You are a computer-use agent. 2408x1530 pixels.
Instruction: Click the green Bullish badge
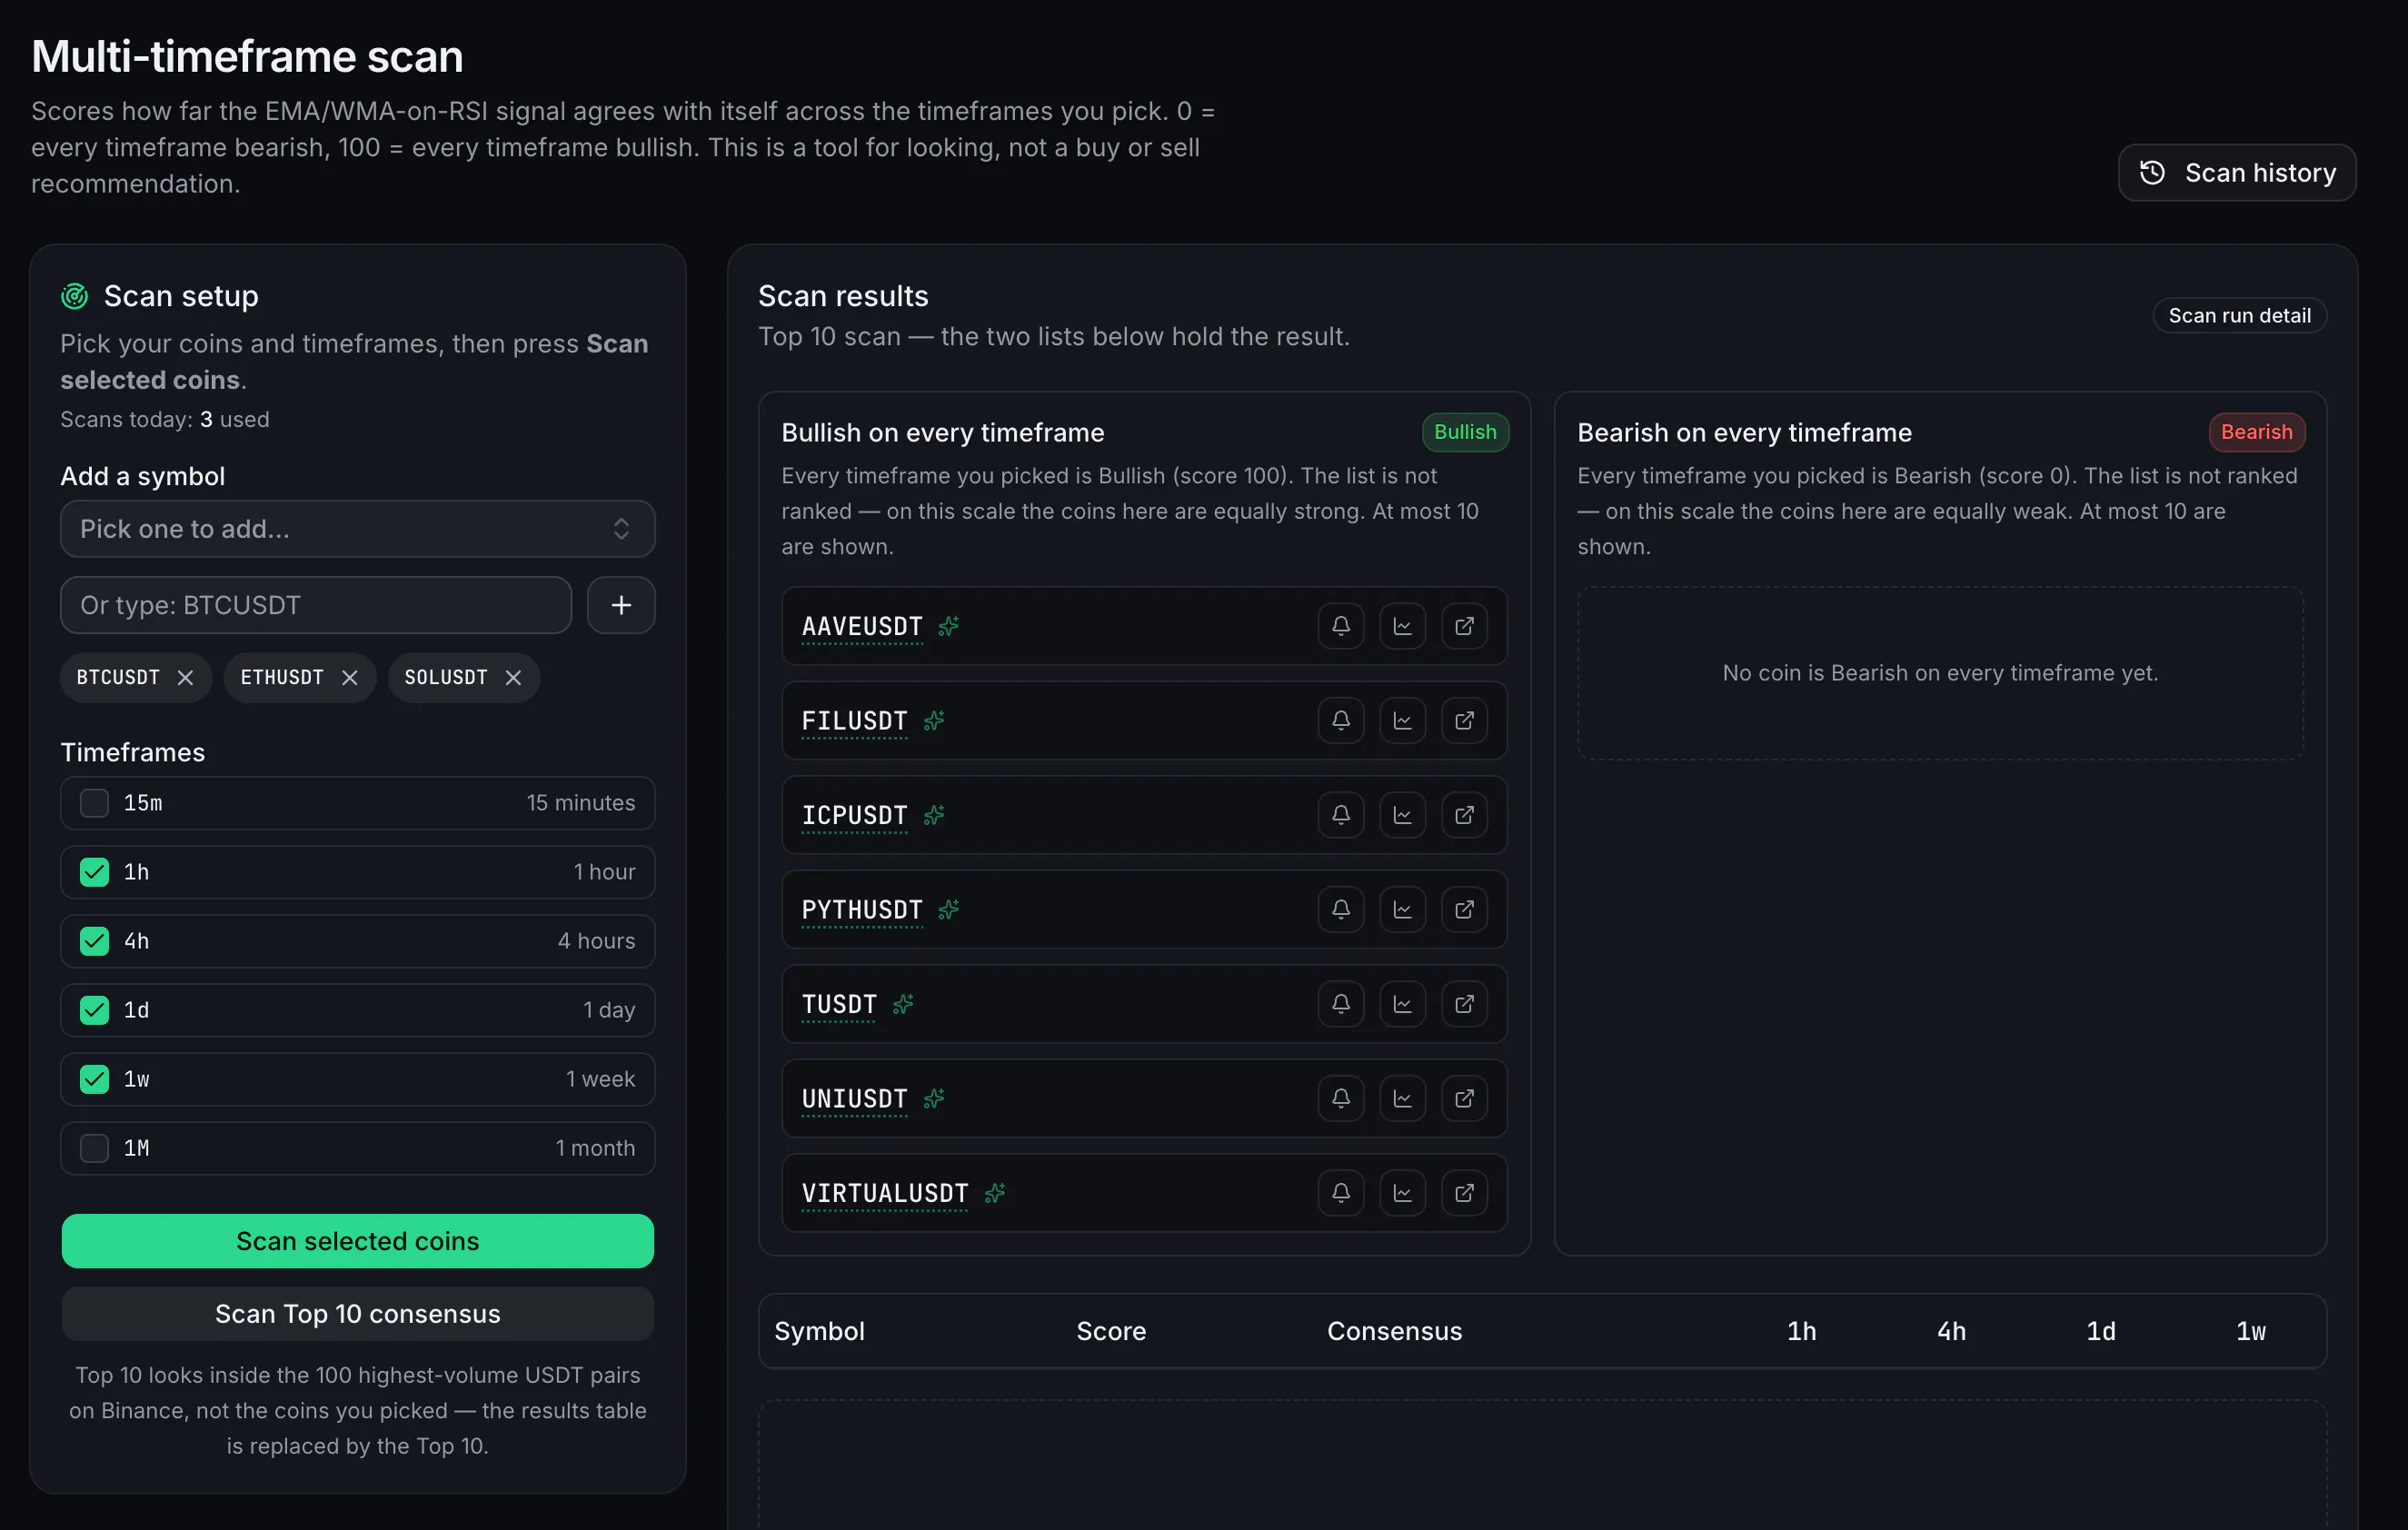click(x=1465, y=432)
